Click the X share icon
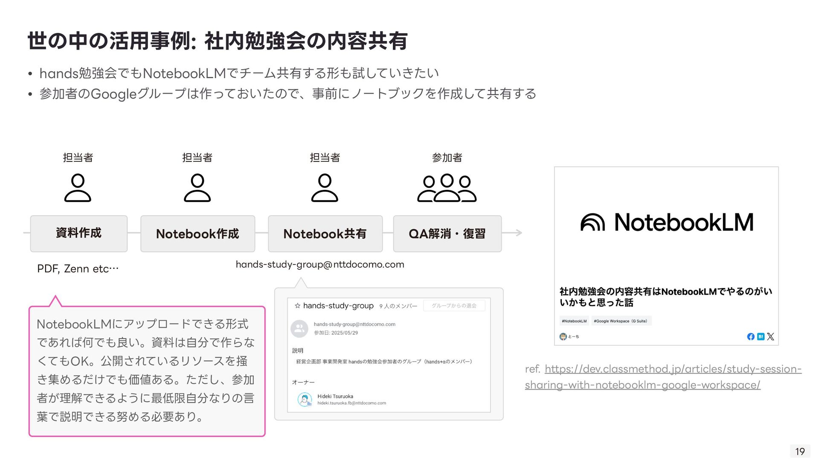Image resolution: width=819 pixels, height=461 pixels. pos(770,337)
